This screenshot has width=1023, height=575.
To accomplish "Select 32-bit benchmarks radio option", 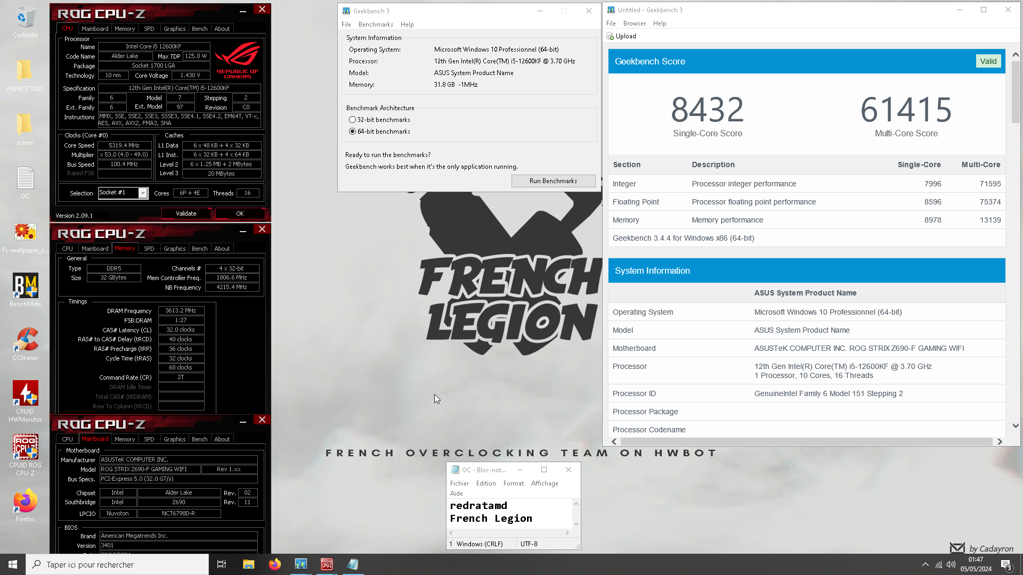I will (352, 120).
